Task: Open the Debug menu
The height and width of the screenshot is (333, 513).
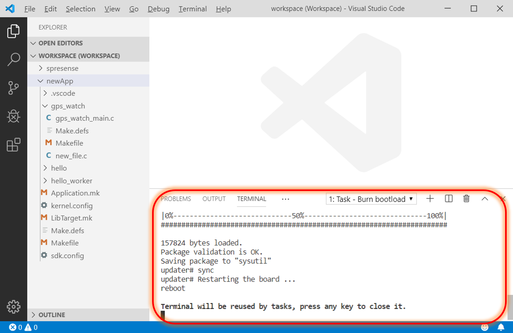Action: pyautogui.click(x=158, y=9)
